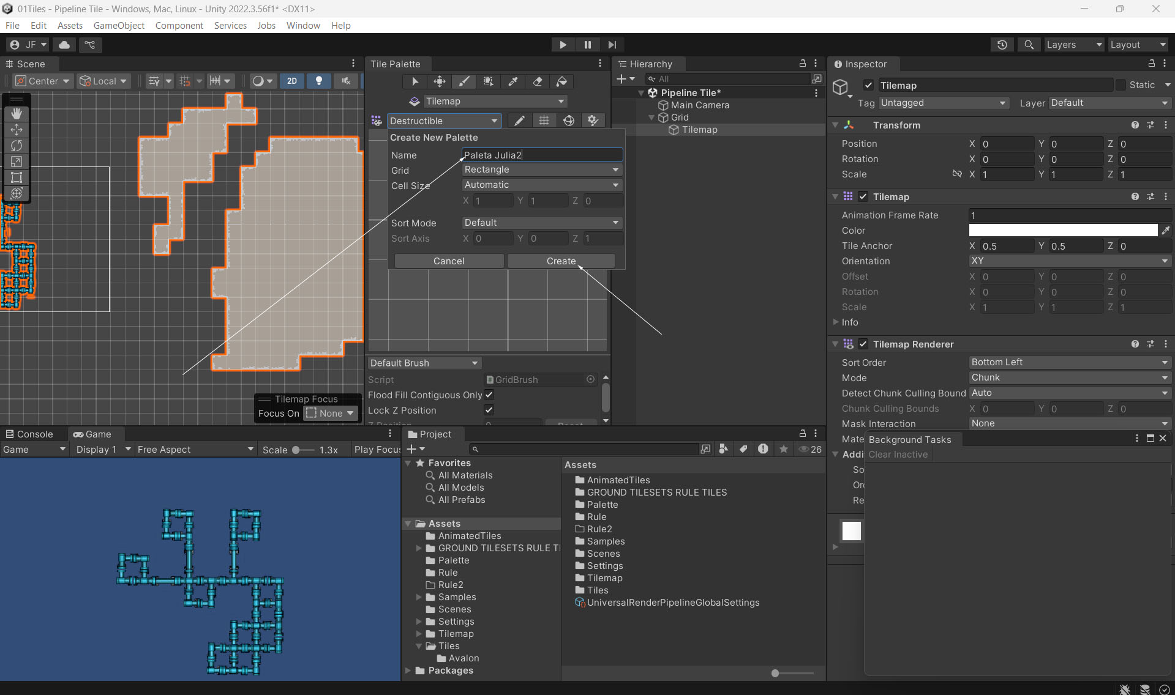The height and width of the screenshot is (695, 1175).
Task: Click the Create button for new palette
Action: (x=561, y=261)
